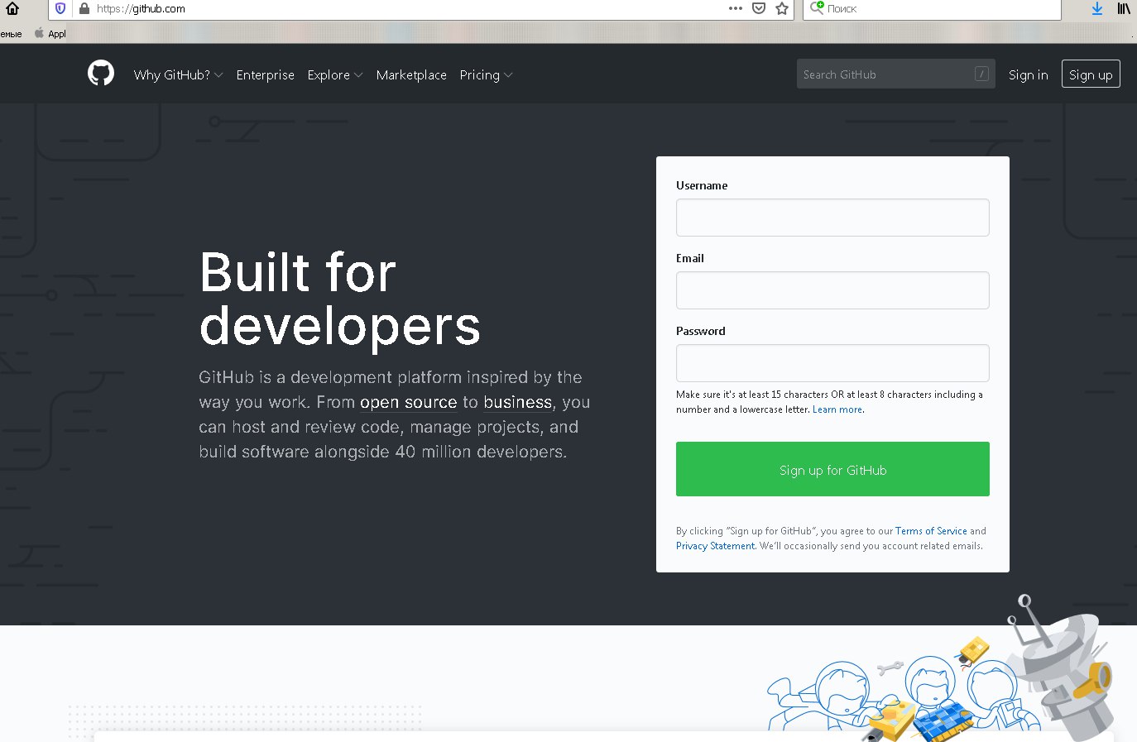1137x742 pixels.
Task: Click the browser search magnifier icon
Action: [x=817, y=8]
